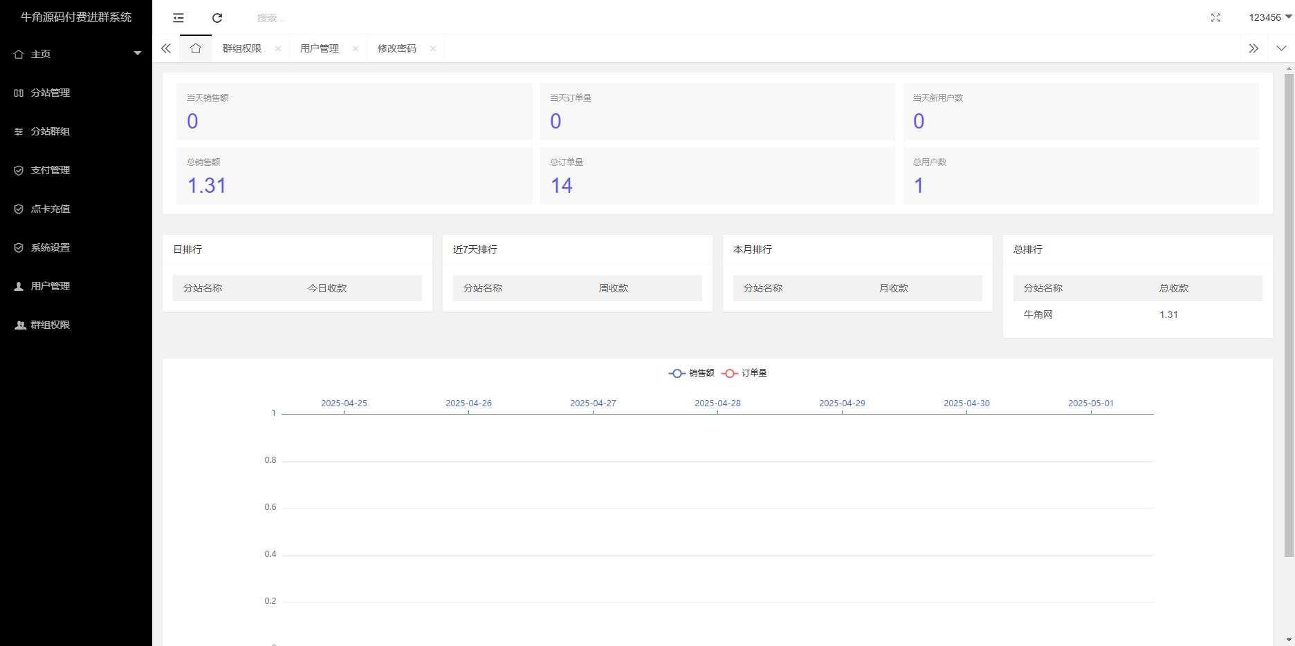Expand the 主页 sidebar menu arrow
Screen dimensions: 1295x646
(137, 53)
